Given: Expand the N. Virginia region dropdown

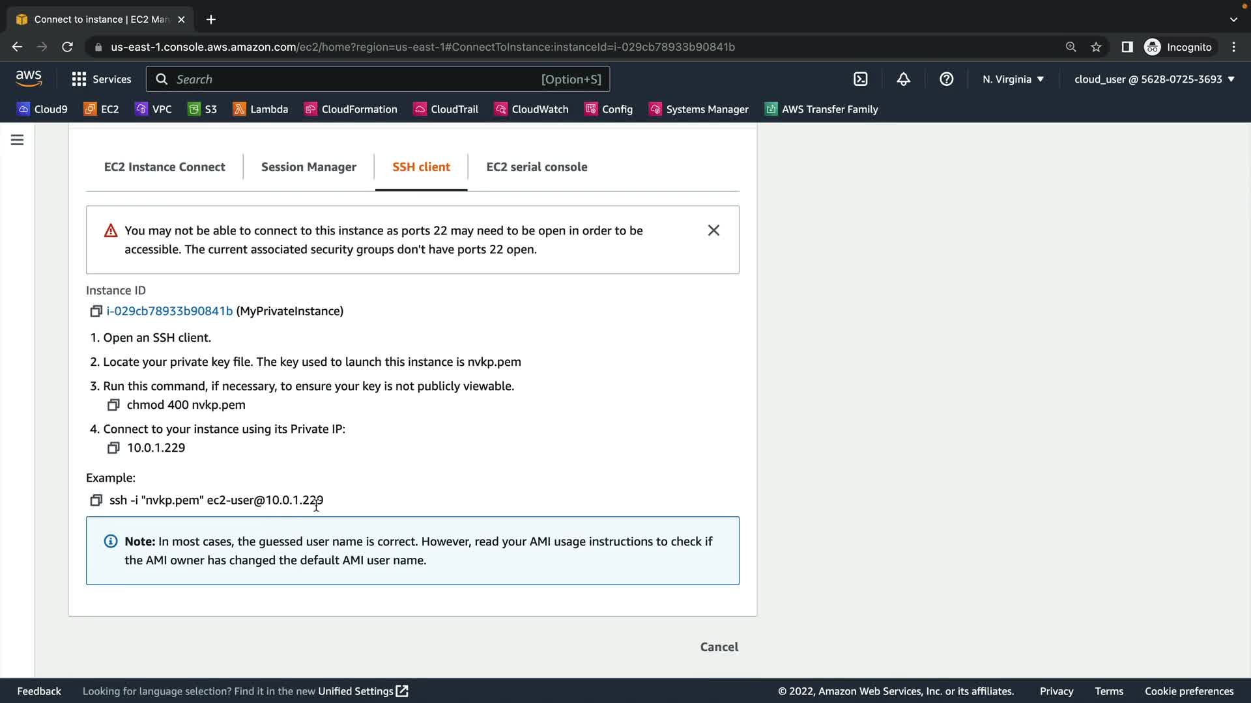Looking at the screenshot, I should pos(1013,79).
